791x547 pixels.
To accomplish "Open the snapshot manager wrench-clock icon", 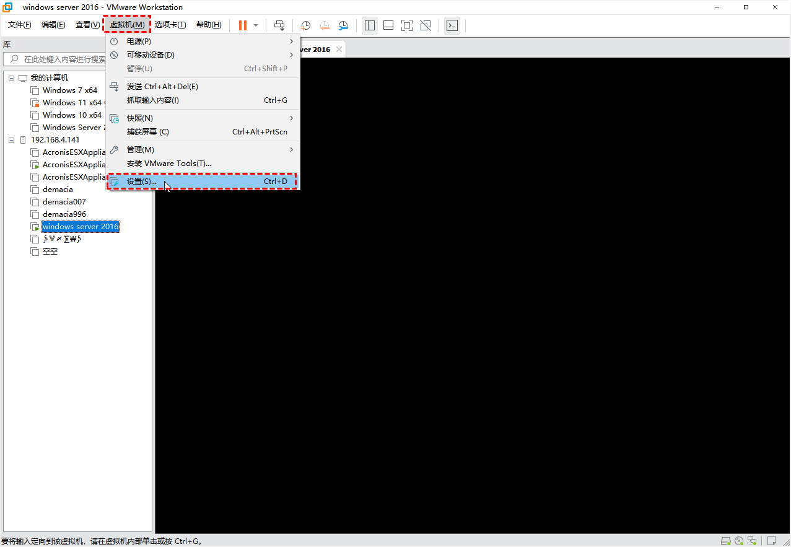I will [x=343, y=25].
